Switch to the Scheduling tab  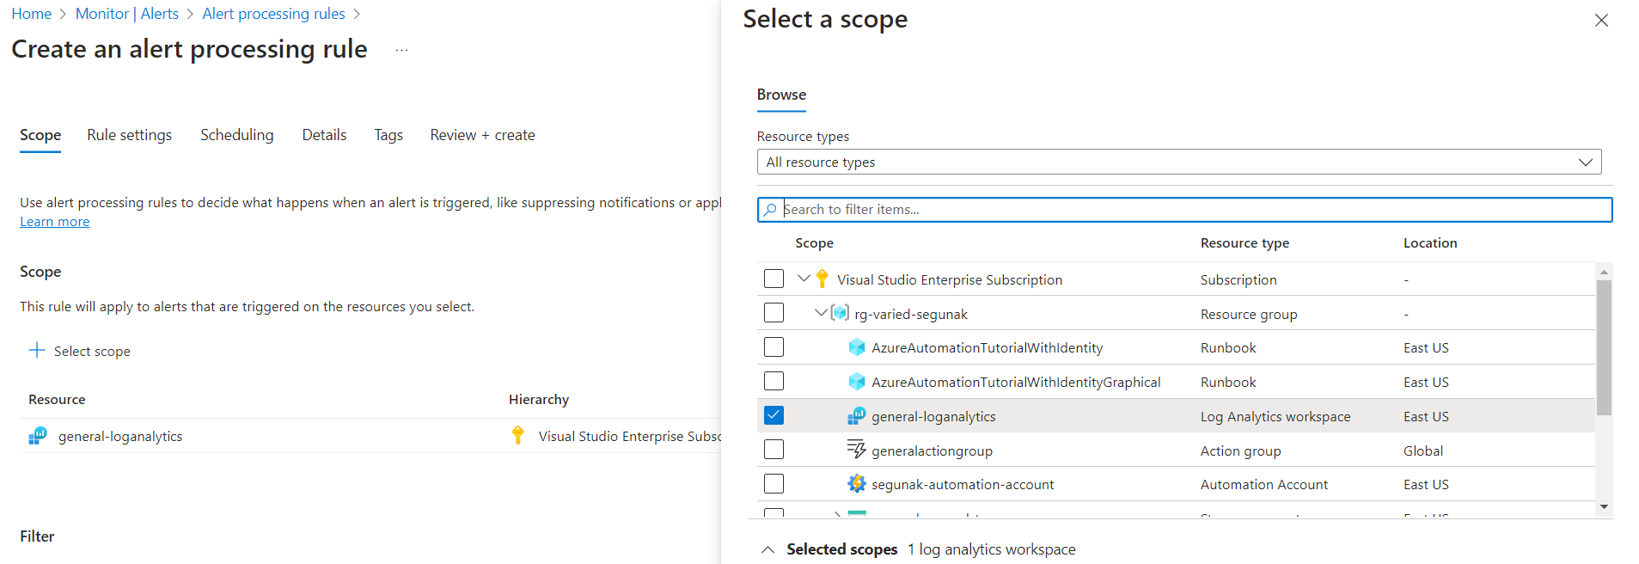click(237, 135)
